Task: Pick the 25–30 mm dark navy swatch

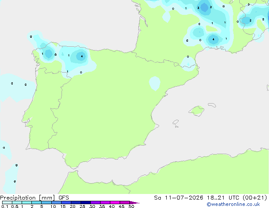Action: (x=86, y=202)
